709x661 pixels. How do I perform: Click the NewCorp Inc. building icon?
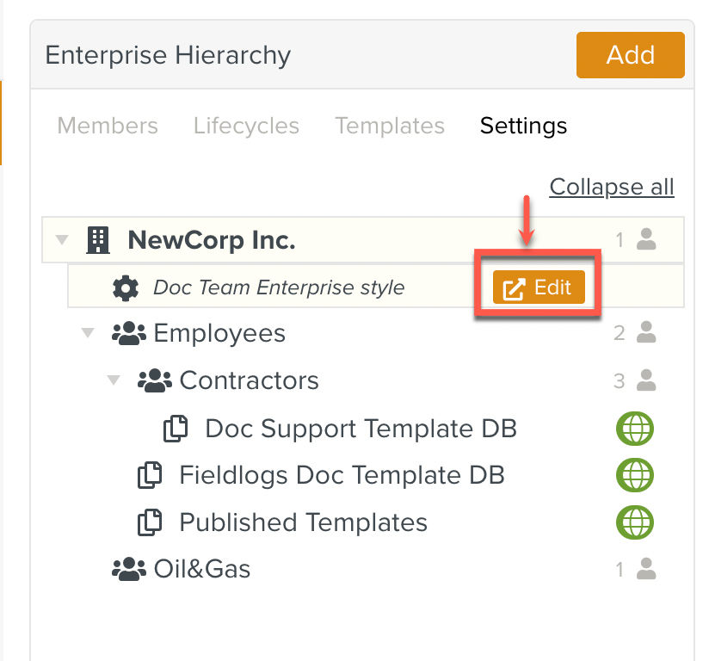pyautogui.click(x=99, y=240)
